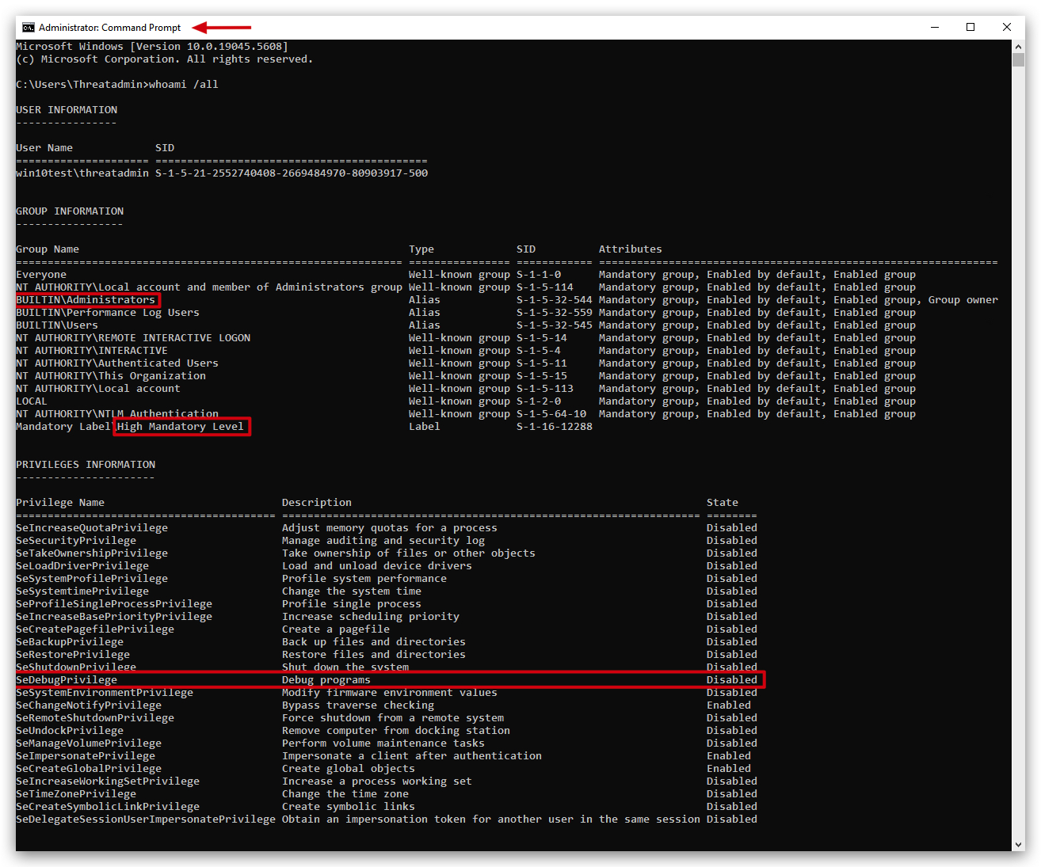
Task: Click SeBackupPrivilege privilege name
Action: click(x=70, y=642)
